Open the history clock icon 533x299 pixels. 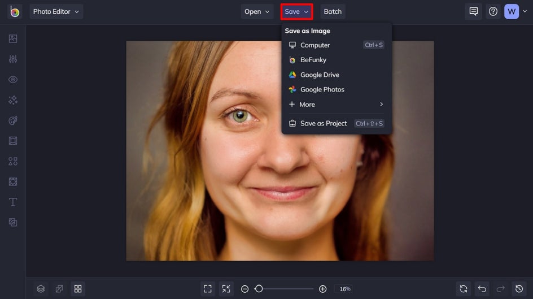pos(519,289)
